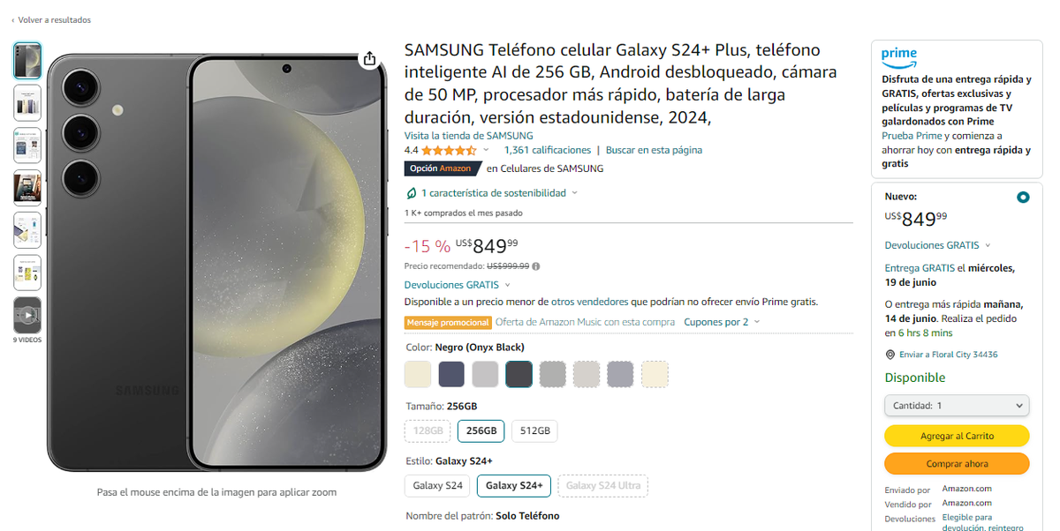This screenshot has width=1060, height=531.
Task: Click the sustainability leaf icon
Action: point(411,192)
